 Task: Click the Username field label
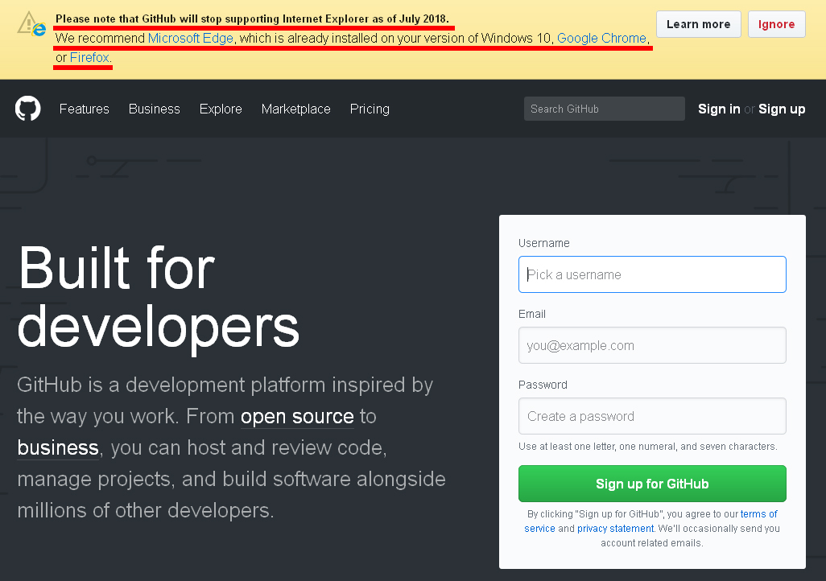(544, 243)
